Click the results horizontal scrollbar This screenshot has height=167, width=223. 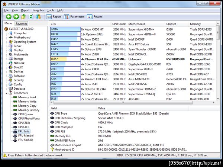[x=123, y=103]
